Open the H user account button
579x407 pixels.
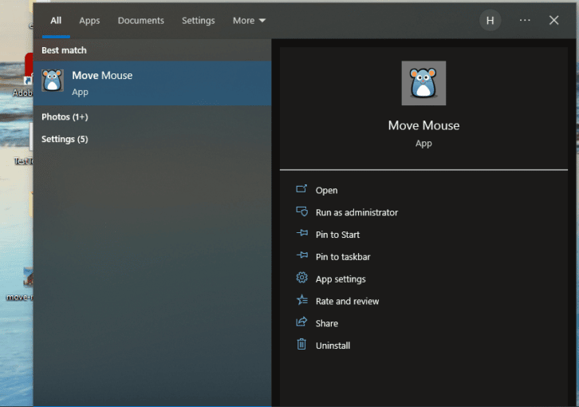(x=490, y=21)
